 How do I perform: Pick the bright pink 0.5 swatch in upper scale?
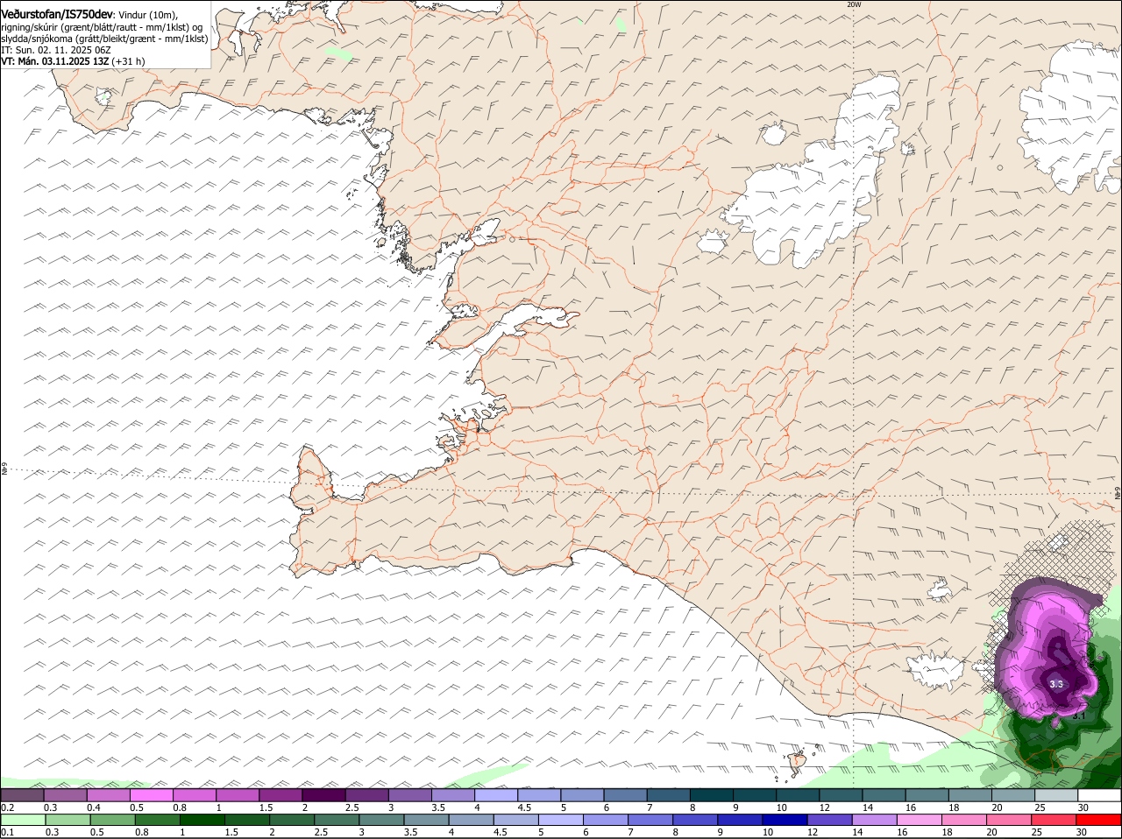(x=153, y=795)
